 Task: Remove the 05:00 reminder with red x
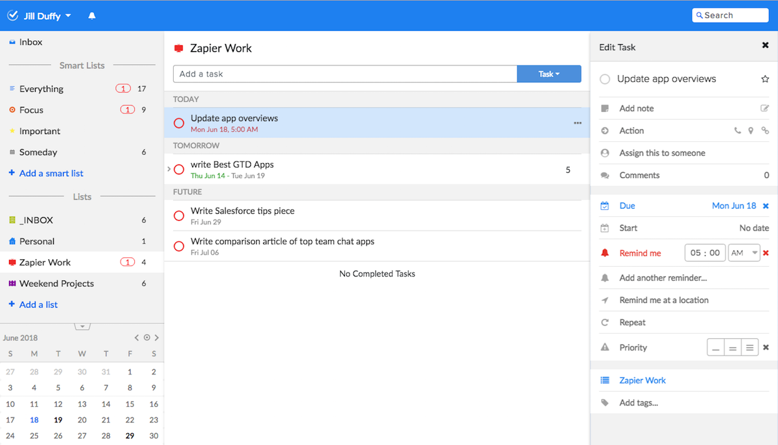(766, 253)
